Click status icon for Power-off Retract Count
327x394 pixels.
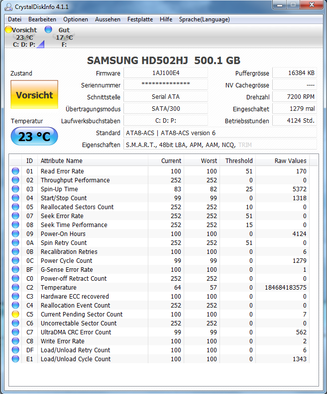(x=15, y=278)
